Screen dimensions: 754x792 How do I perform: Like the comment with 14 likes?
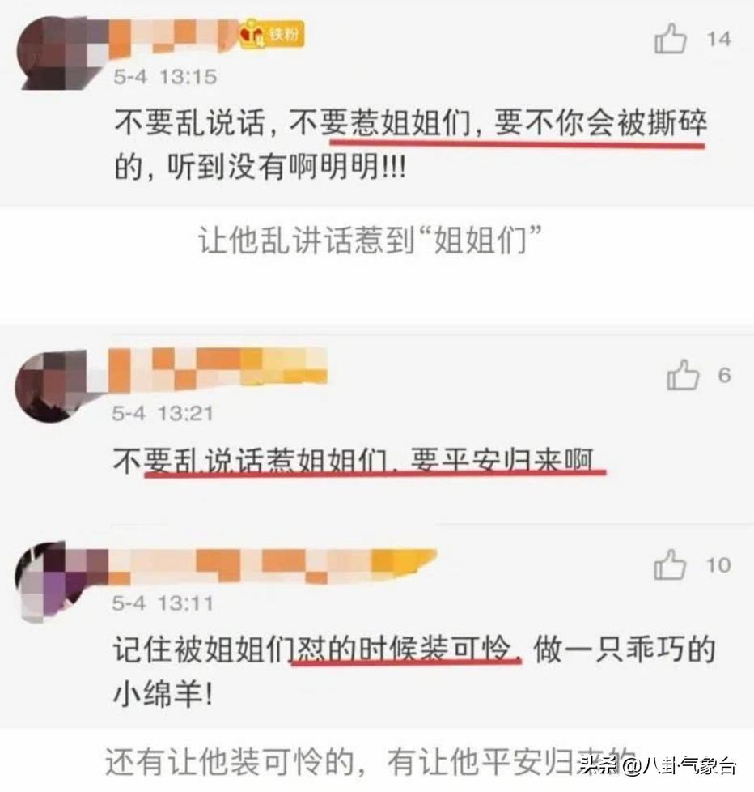coord(670,39)
